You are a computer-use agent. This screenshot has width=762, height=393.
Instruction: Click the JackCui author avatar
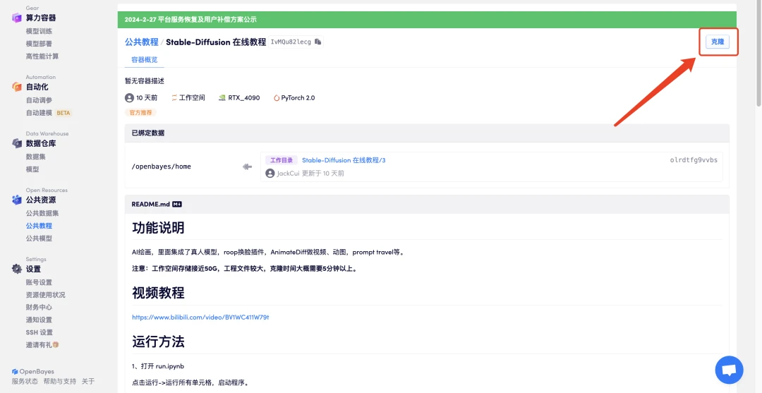pos(270,173)
